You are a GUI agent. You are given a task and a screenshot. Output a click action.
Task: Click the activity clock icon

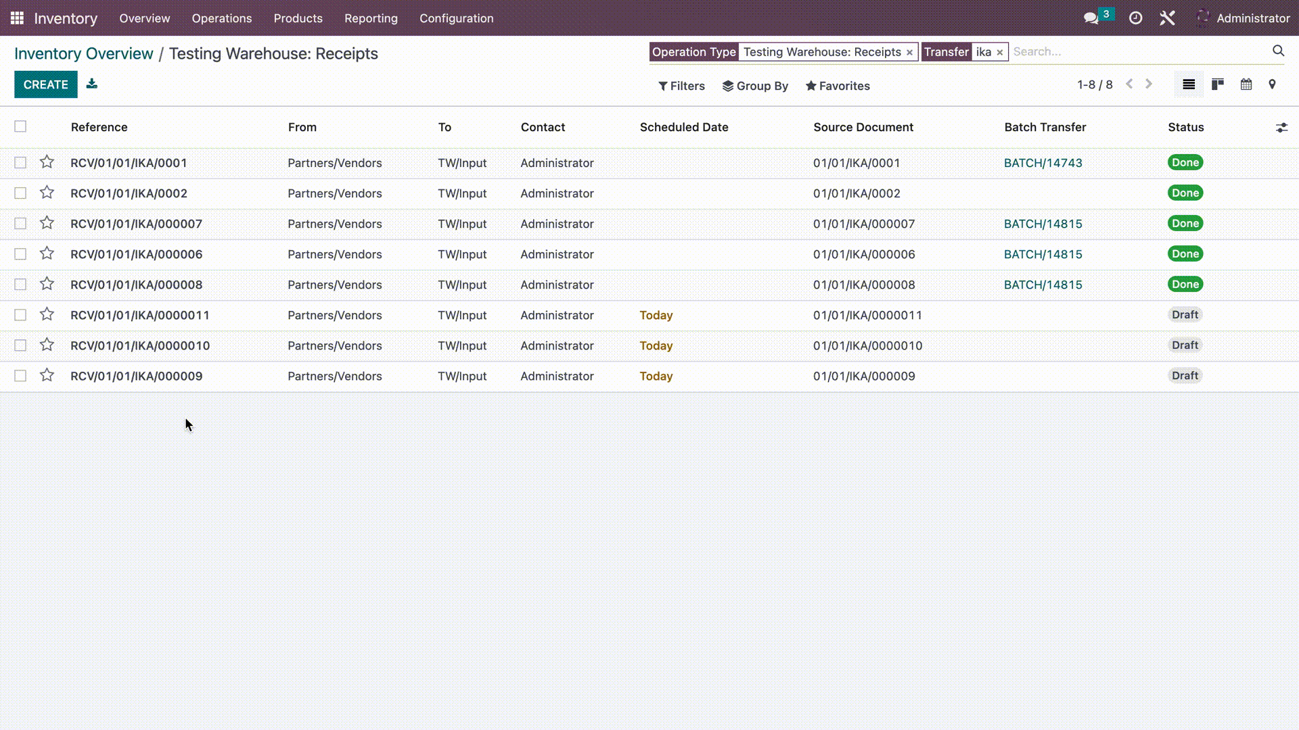pos(1136,18)
